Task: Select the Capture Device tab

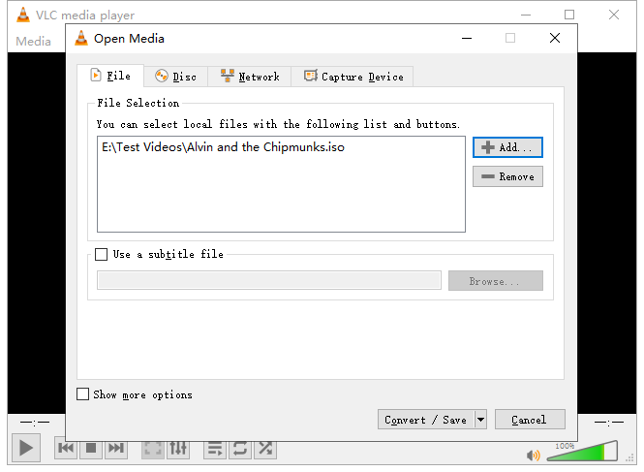Action: (353, 77)
